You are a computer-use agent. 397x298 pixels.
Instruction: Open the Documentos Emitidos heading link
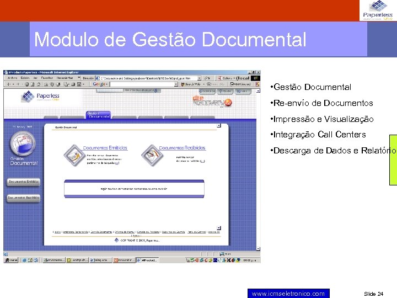click(105, 148)
